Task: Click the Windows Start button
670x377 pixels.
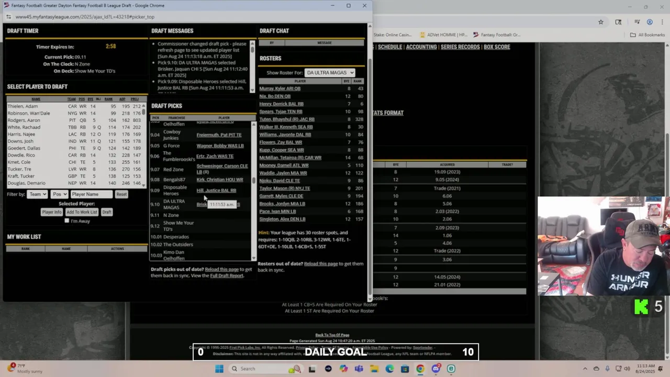Action: coord(219,369)
